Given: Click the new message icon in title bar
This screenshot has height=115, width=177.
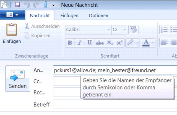Looking at the screenshot, I should pyautogui.click(x=4, y=5).
